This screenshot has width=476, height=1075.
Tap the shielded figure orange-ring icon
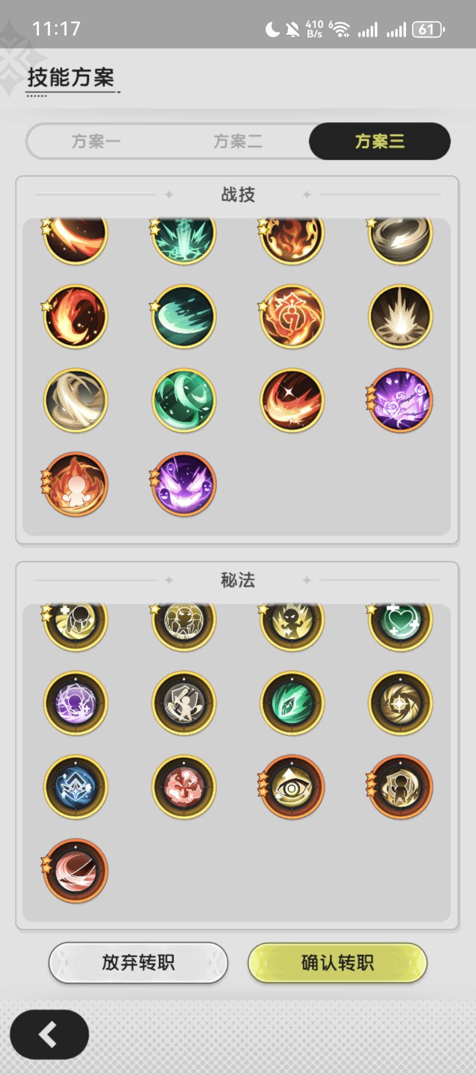click(400, 787)
